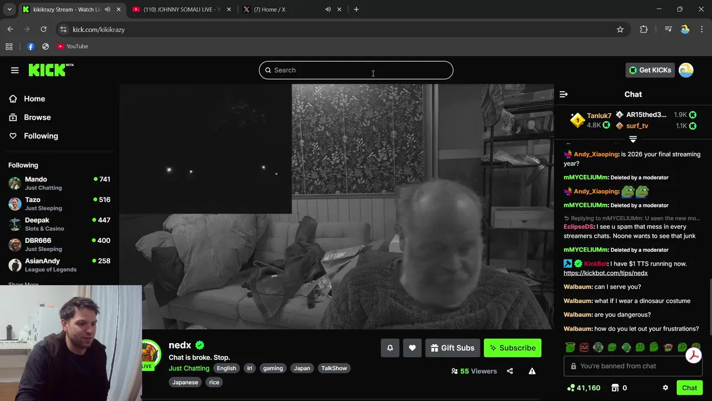712x401 pixels.
Task: Open the user profile avatar menu
Action: (x=686, y=70)
